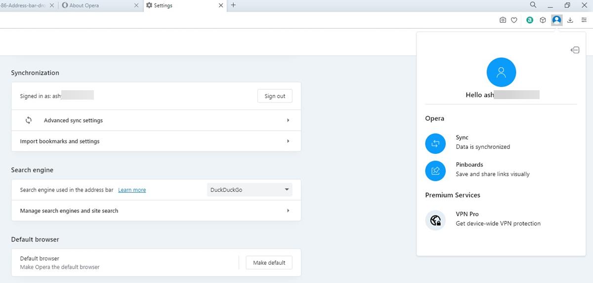Open Import bookmarks and settings row
This screenshot has width=593, height=283.
[x=156, y=141]
